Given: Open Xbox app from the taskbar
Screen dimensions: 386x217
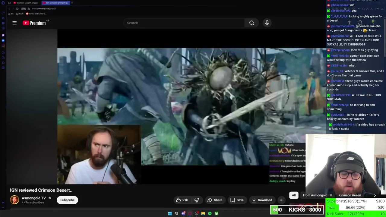Looking at the screenshot, I should click(216, 213).
